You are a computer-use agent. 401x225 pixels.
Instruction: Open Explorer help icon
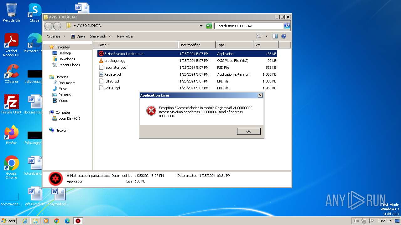[284, 36]
